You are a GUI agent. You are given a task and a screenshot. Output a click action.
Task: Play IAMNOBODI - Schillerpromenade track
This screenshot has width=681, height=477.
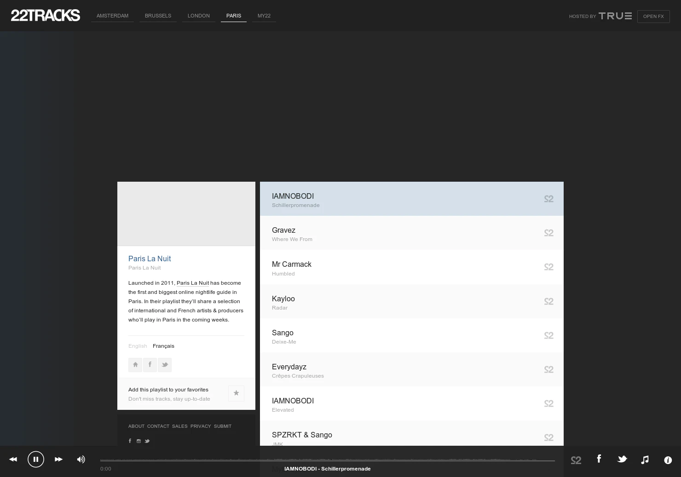tap(412, 199)
